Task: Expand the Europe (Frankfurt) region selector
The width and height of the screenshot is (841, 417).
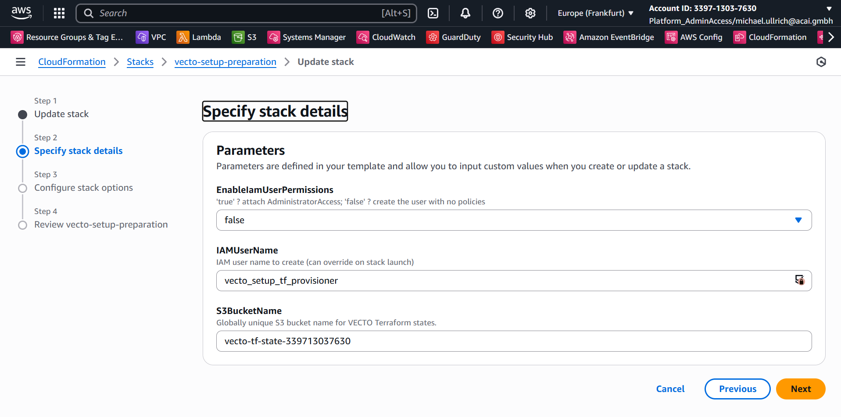Action: click(x=595, y=13)
